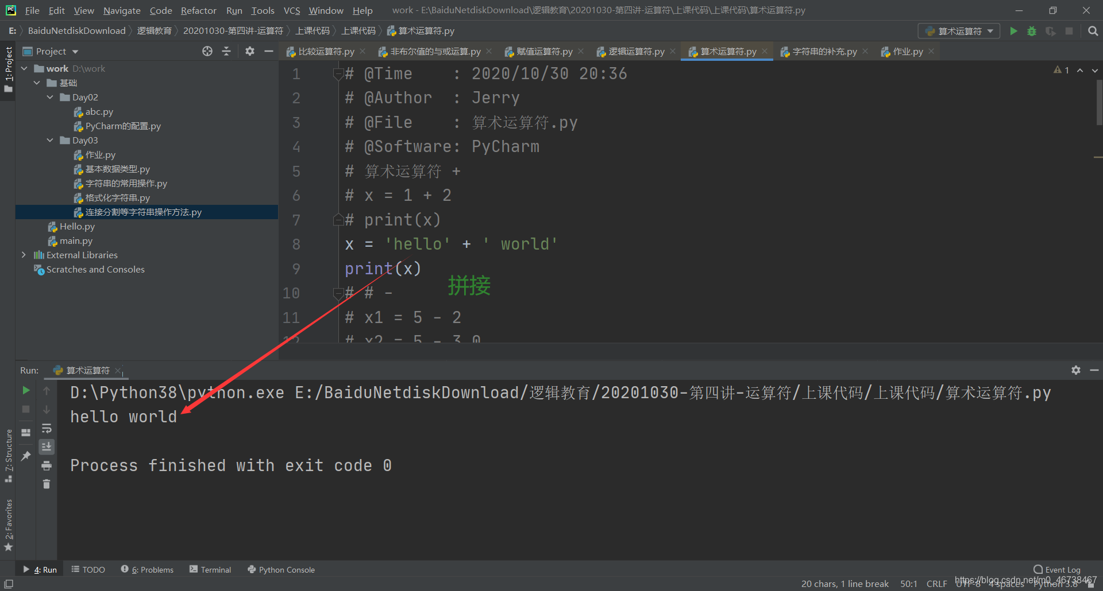This screenshot has width=1103, height=591.
Task: Jump to previous highlighted error arrow
Action: (1080, 70)
